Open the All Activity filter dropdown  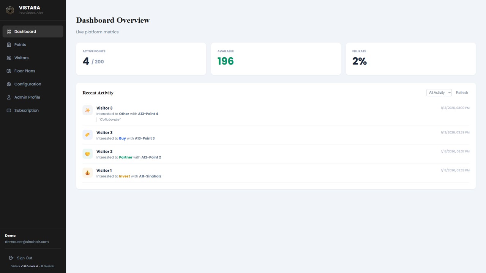(x=439, y=92)
